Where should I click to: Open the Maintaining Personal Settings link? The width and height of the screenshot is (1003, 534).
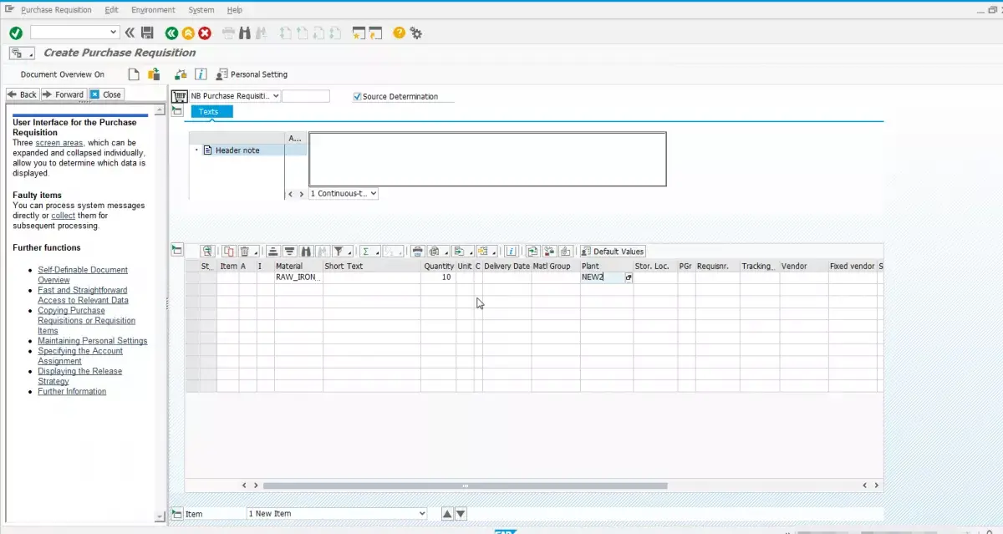[93, 341]
